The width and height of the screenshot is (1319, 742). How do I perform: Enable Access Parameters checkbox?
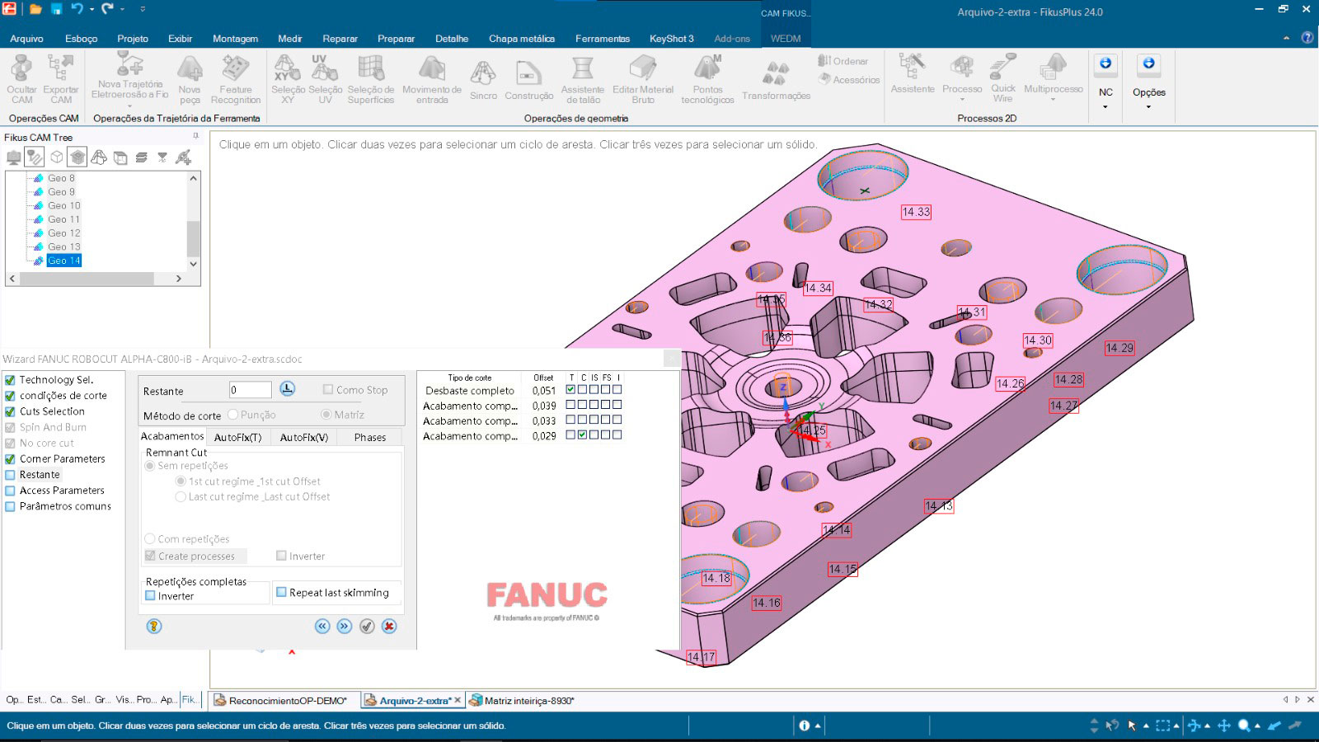click(x=11, y=491)
